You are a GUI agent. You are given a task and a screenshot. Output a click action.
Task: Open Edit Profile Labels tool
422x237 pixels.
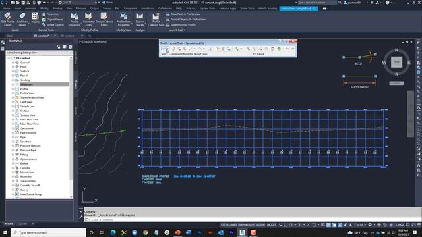click(x=7, y=19)
